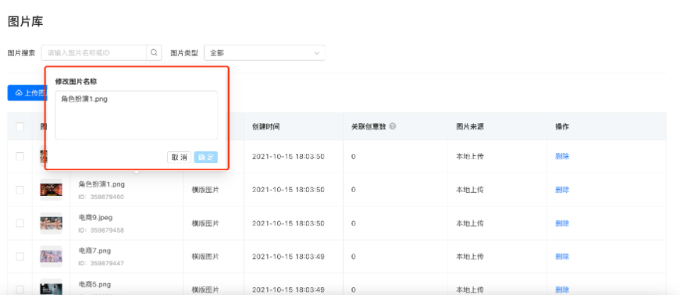
Task: Click 删除 for 电商7.png
Action: click(562, 257)
